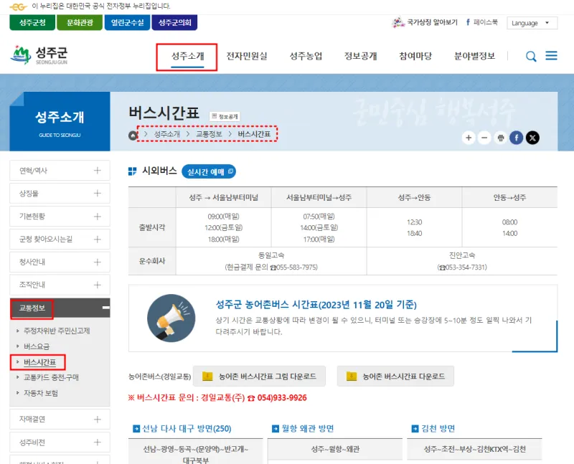This screenshot has height=464, width=574.
Task: Collapse the 교통정보 sidebar section
Action: coord(105,308)
